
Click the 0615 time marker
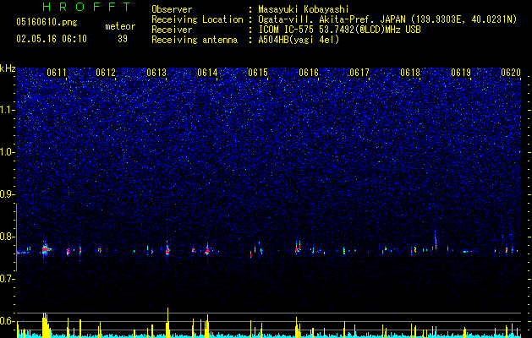(258, 73)
